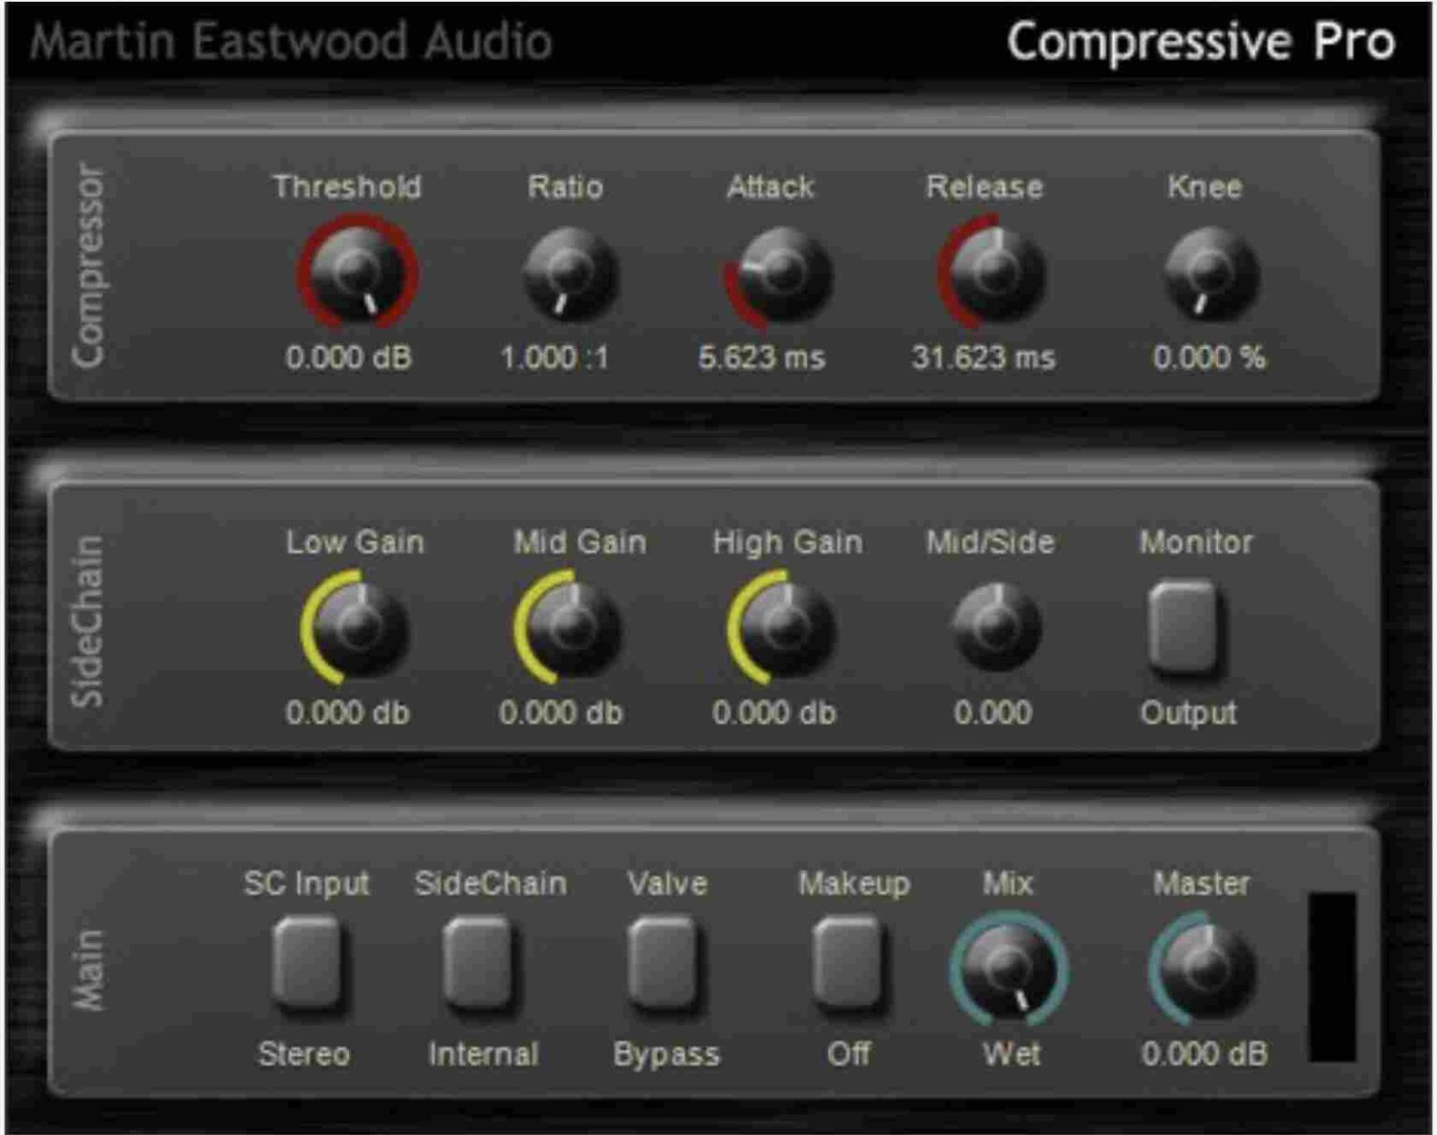Click the High Gain knob

pos(781,627)
